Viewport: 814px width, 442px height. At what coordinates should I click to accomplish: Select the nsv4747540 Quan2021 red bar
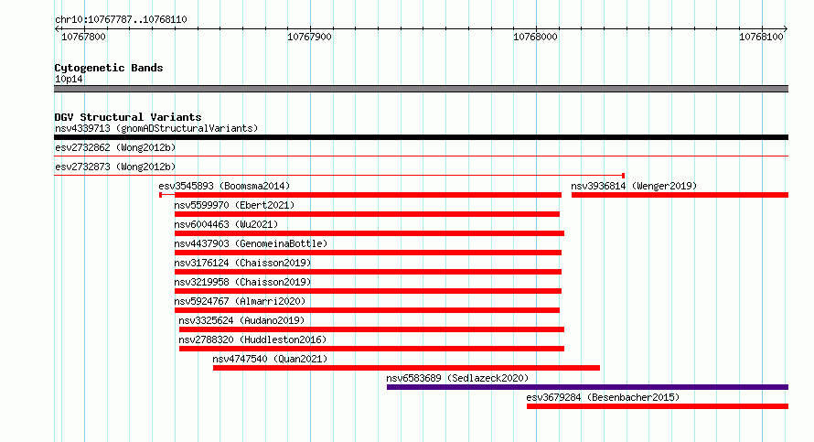[x=406, y=368]
